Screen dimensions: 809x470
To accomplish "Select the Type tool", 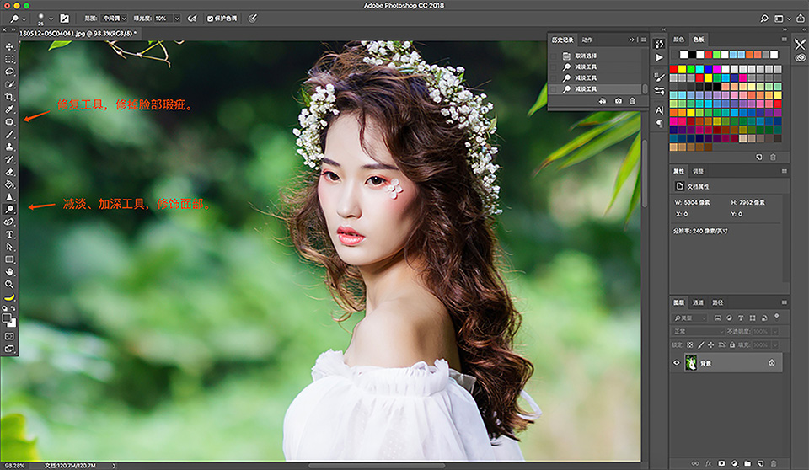I will pos(9,234).
